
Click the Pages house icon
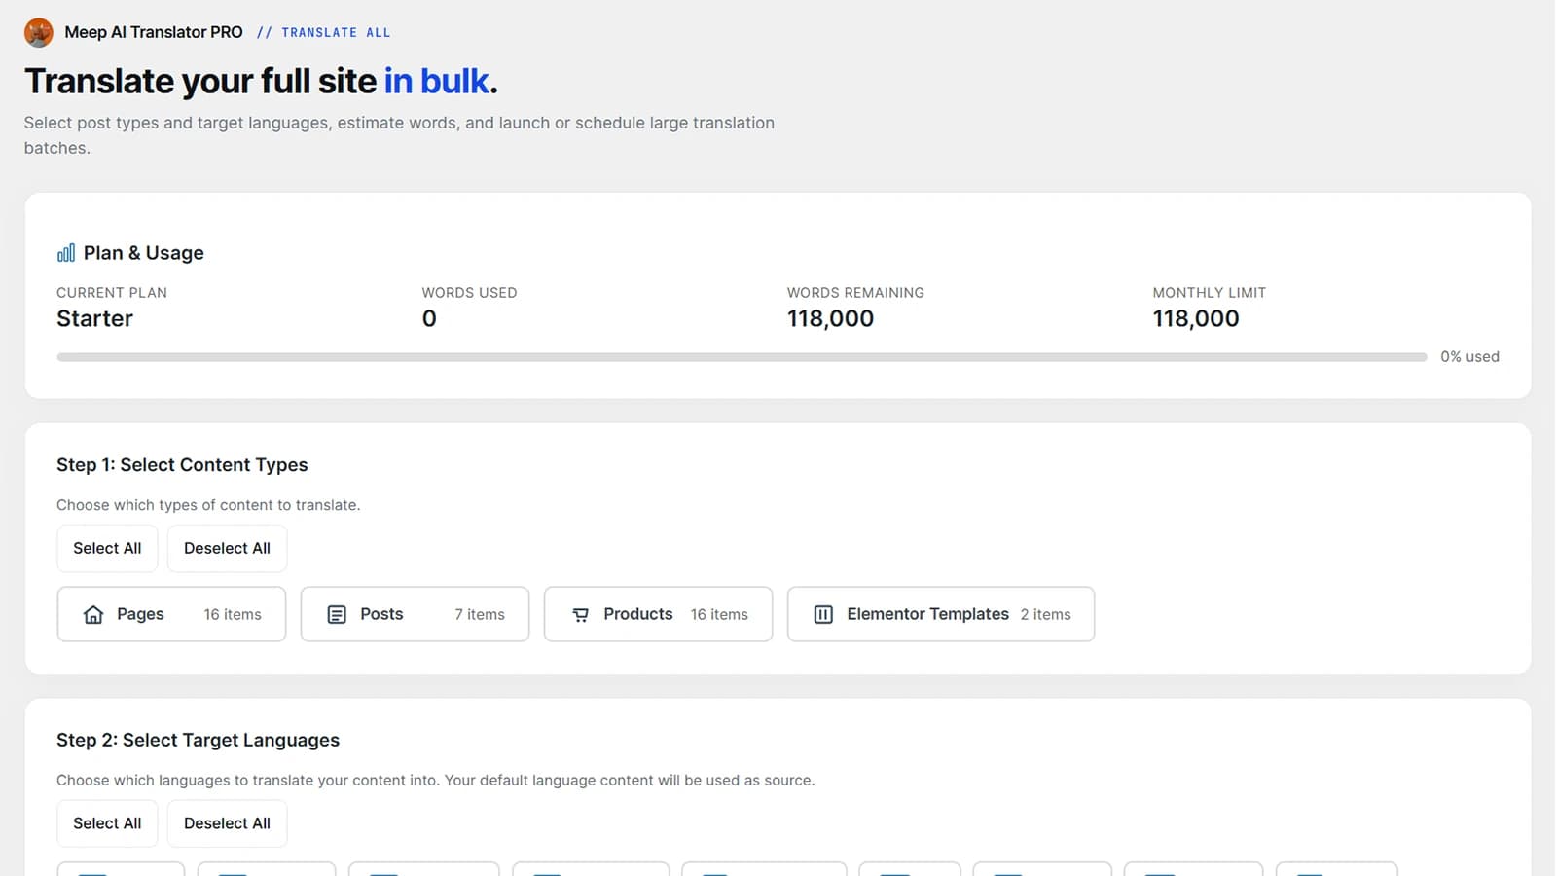[x=93, y=614]
